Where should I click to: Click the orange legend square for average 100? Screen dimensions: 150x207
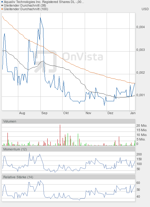click(x=2, y=9)
